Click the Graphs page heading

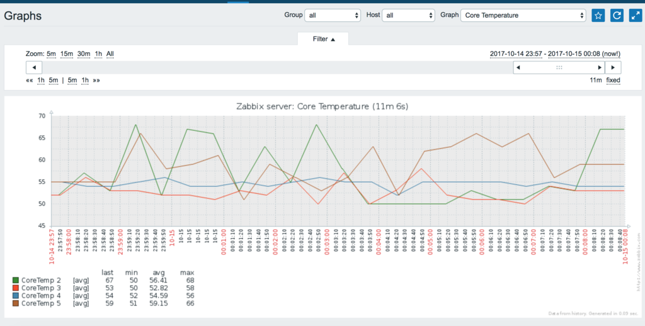tap(23, 16)
